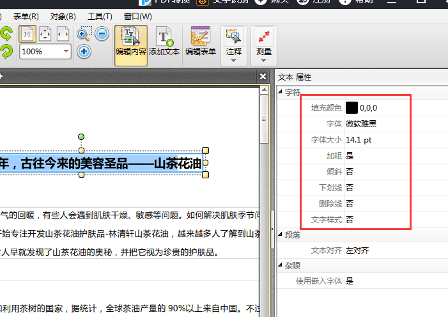
Task: Click the top-right resize handle of text box
Action: pos(205,150)
